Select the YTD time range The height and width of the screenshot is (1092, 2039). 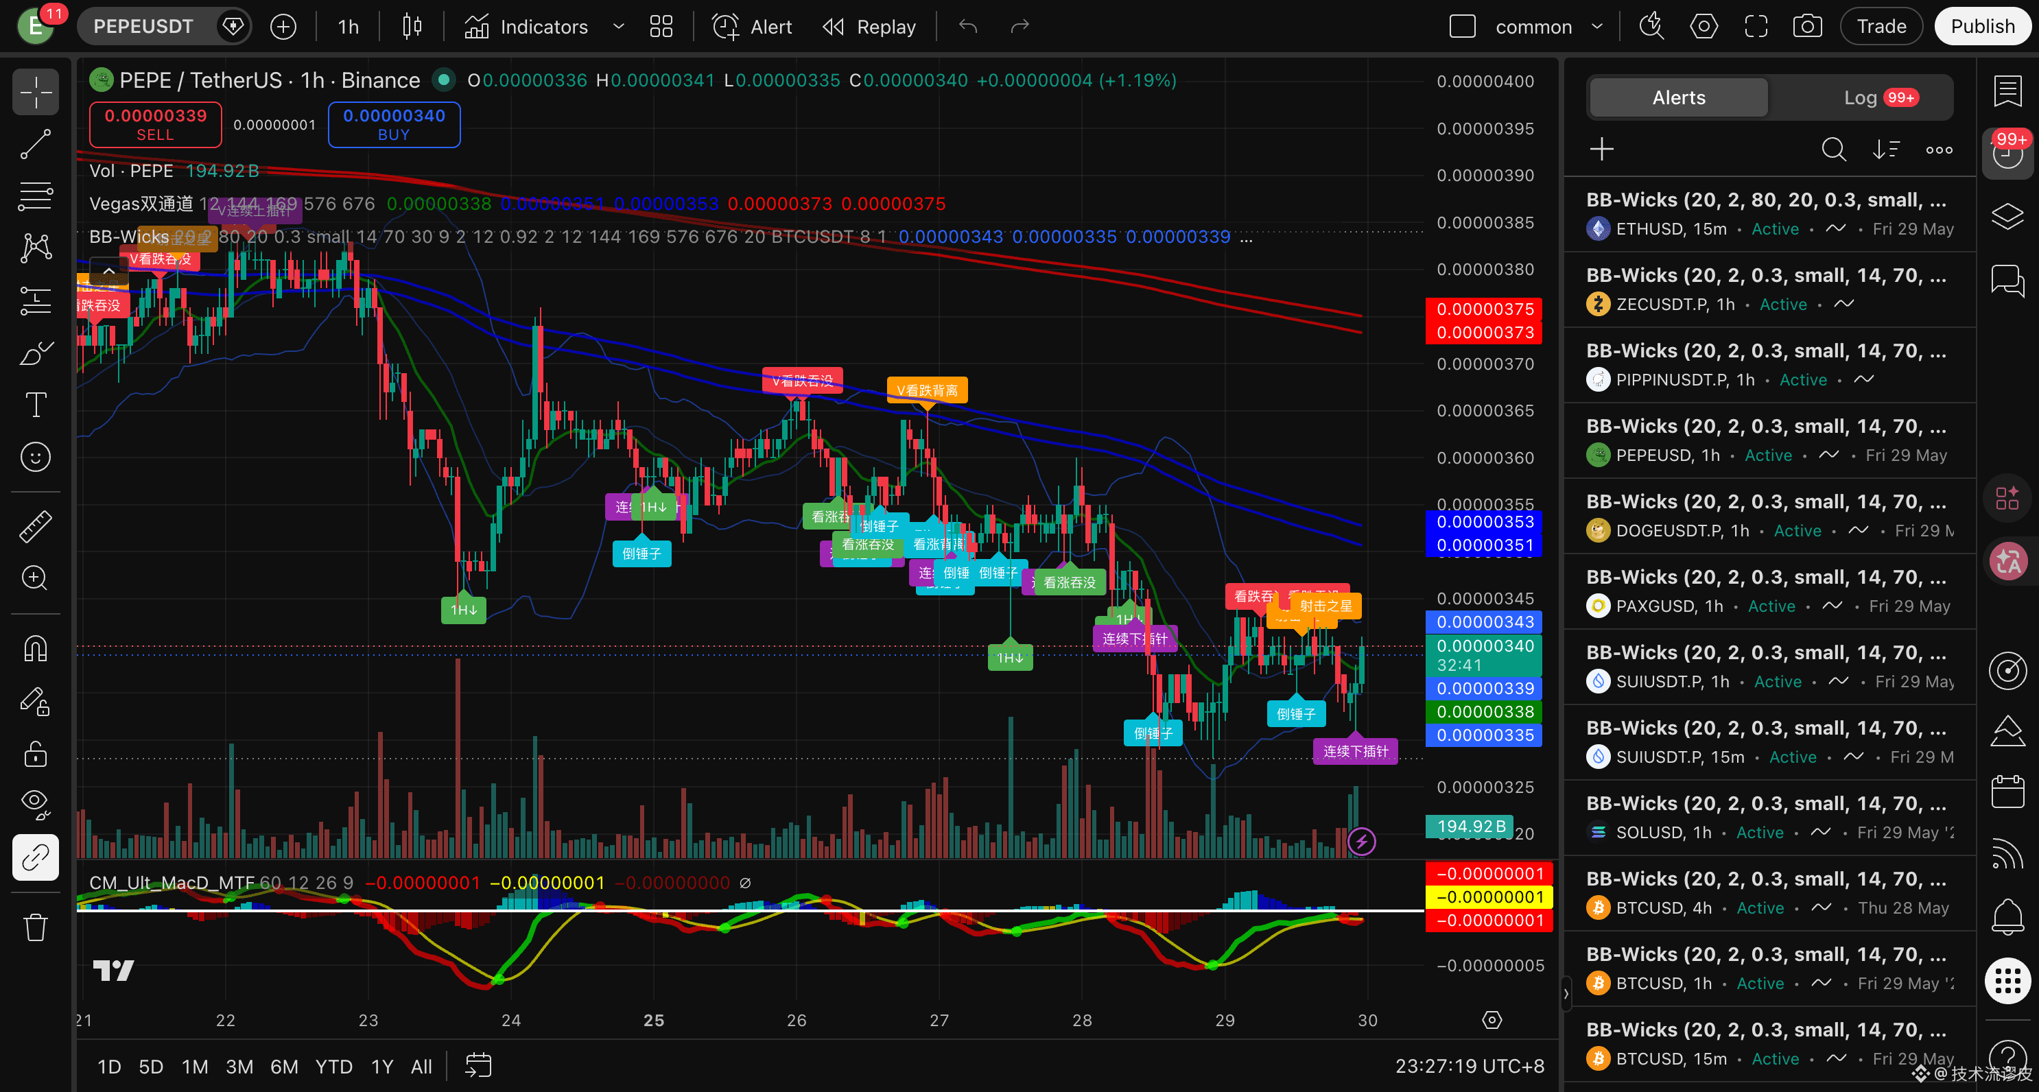tap(334, 1067)
